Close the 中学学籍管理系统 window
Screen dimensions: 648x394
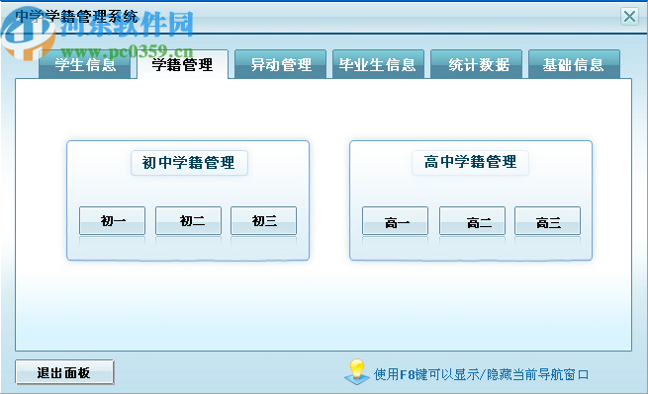pos(629,17)
